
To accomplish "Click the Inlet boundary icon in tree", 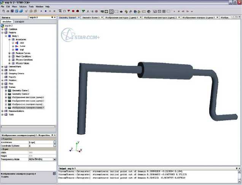I will click(x=17, y=43).
